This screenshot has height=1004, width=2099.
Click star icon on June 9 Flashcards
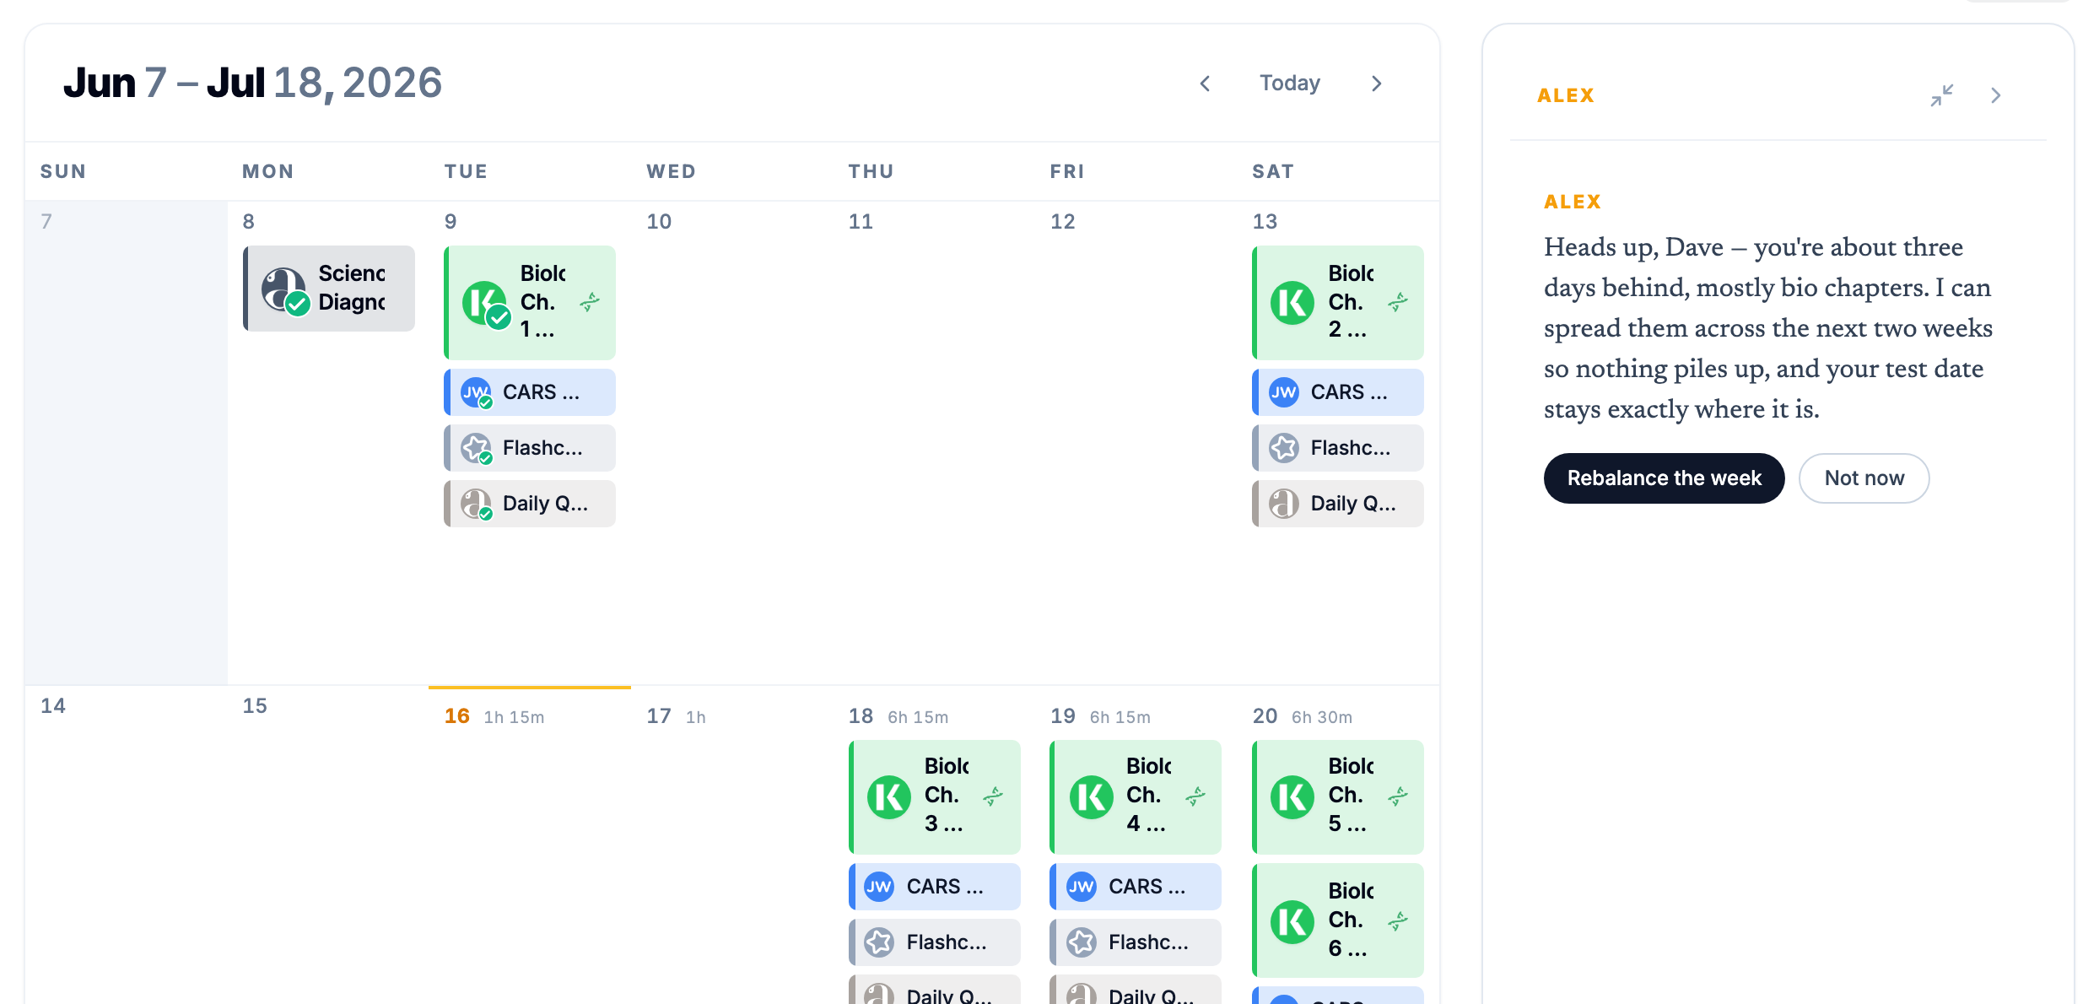click(476, 448)
